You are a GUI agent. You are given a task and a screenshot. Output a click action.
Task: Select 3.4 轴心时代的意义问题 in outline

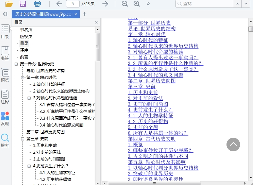click(62, 125)
